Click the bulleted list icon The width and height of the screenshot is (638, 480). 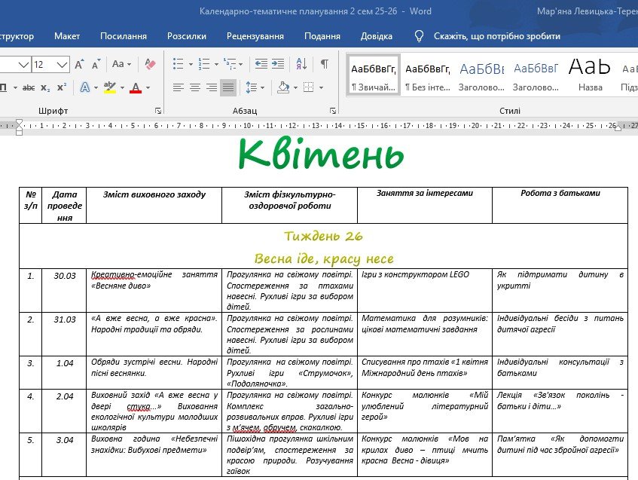[x=178, y=64]
